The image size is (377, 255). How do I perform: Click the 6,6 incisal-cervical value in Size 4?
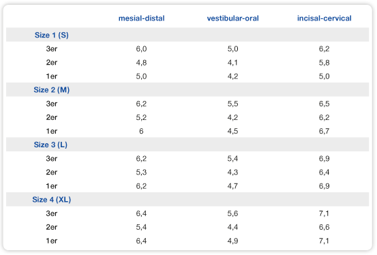[324, 227]
